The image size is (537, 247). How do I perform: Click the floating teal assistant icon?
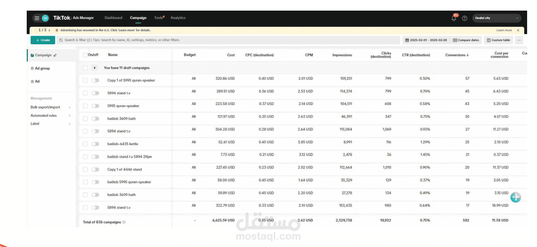(516, 198)
